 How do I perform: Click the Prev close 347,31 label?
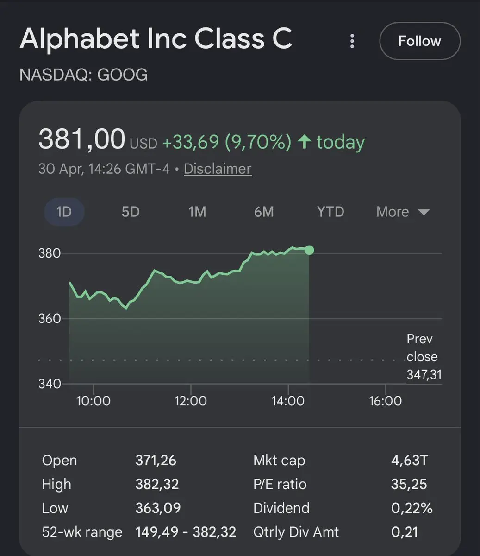pyautogui.click(x=424, y=357)
